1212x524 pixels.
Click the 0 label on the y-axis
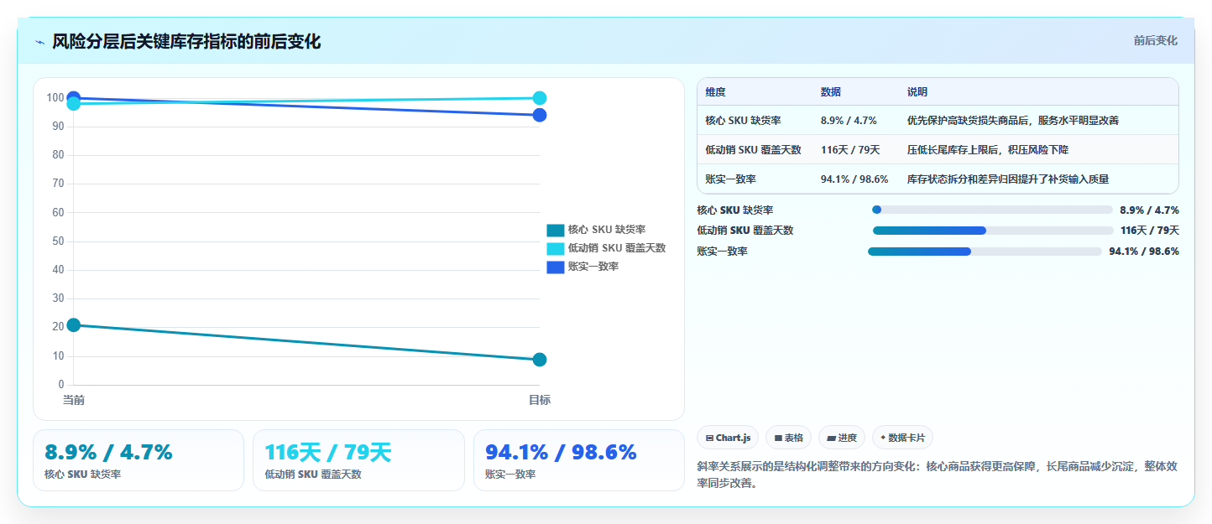[60, 385]
